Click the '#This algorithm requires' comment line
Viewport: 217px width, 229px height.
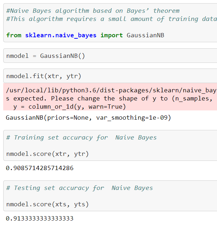pos(112,19)
